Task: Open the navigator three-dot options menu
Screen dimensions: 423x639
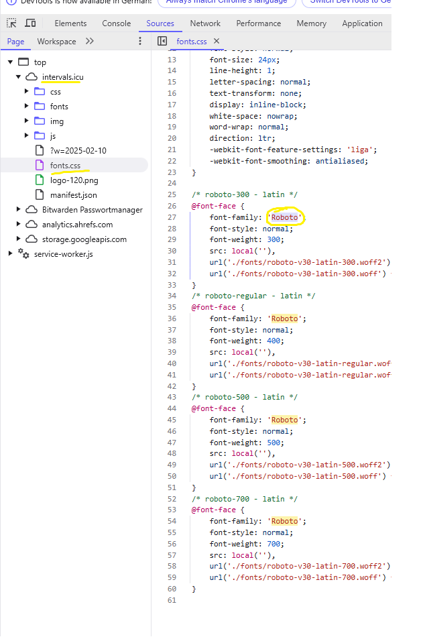Action: (x=140, y=42)
